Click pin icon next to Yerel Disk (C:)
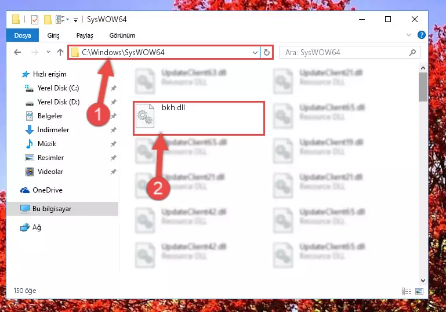Screen dimensions: 446x312 [114, 88]
